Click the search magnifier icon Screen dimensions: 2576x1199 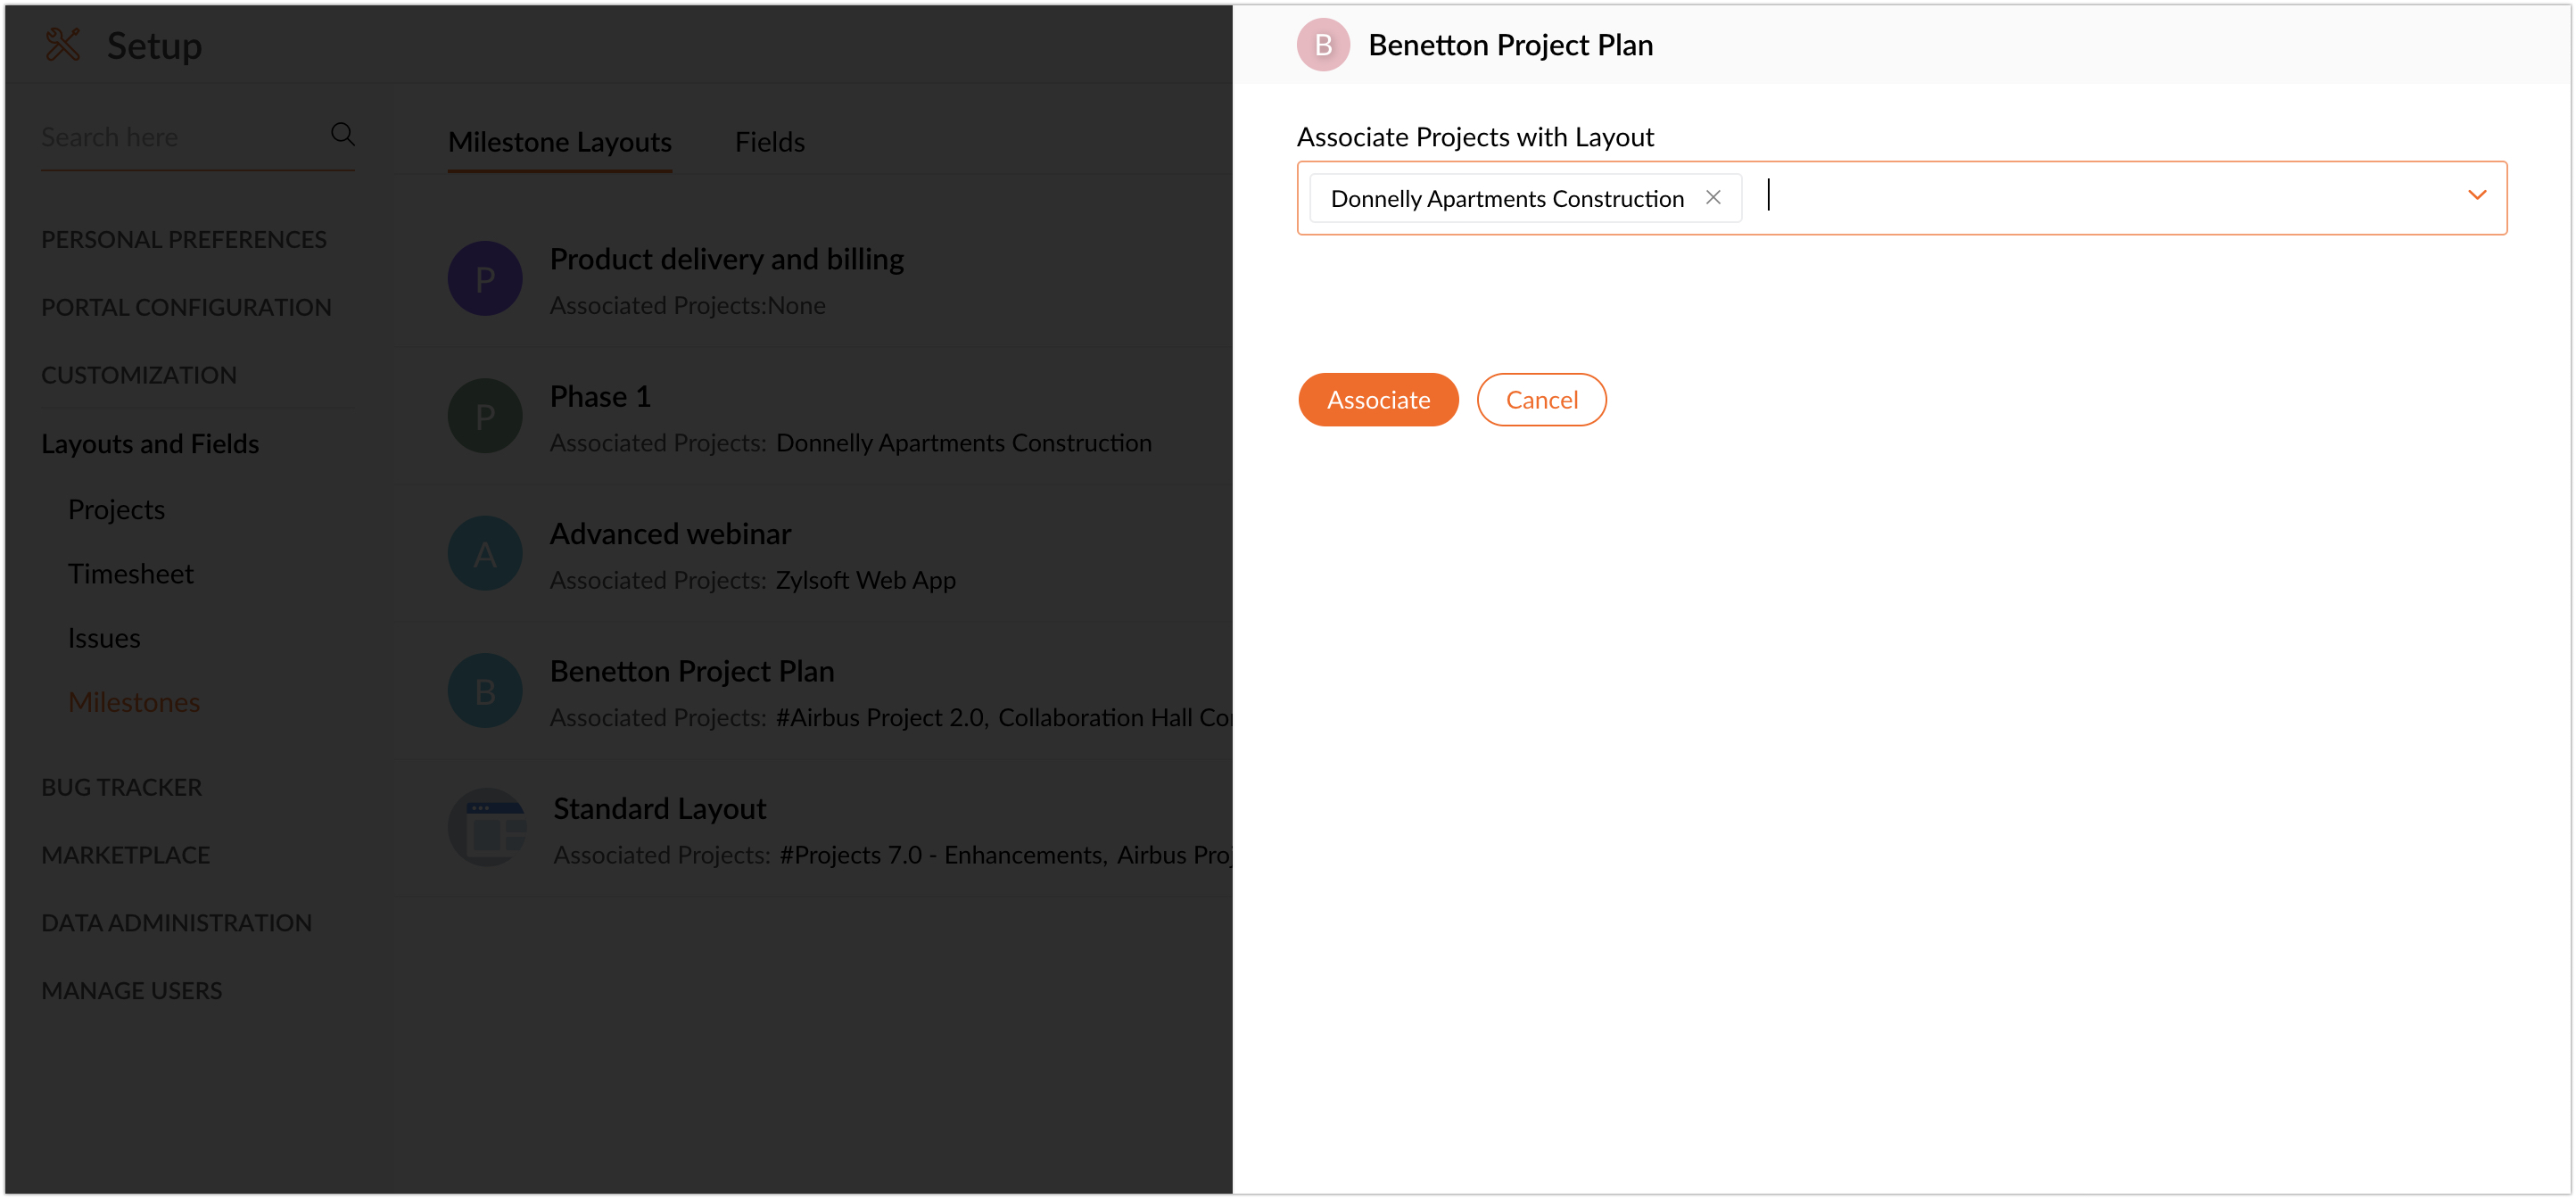[342, 134]
